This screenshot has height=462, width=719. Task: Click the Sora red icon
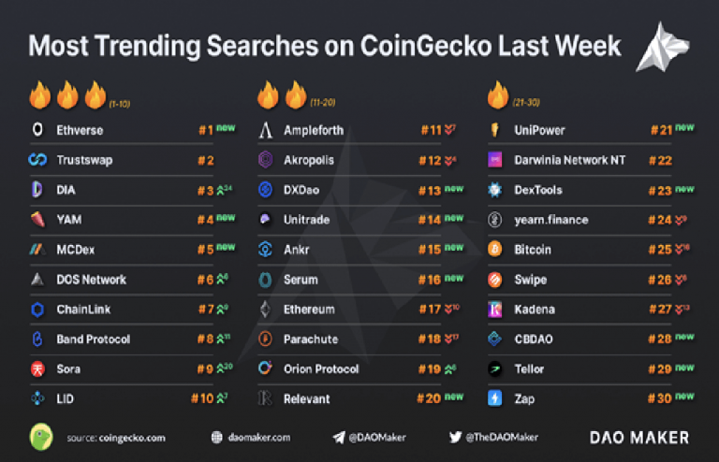click(37, 369)
